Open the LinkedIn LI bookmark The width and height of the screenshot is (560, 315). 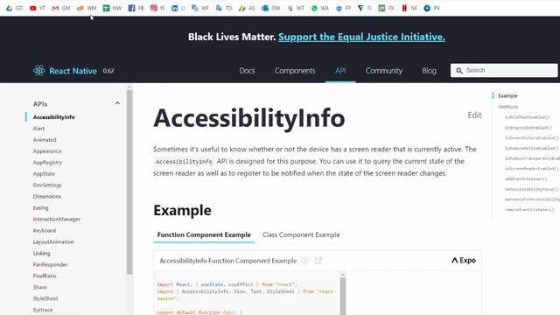coord(174,8)
